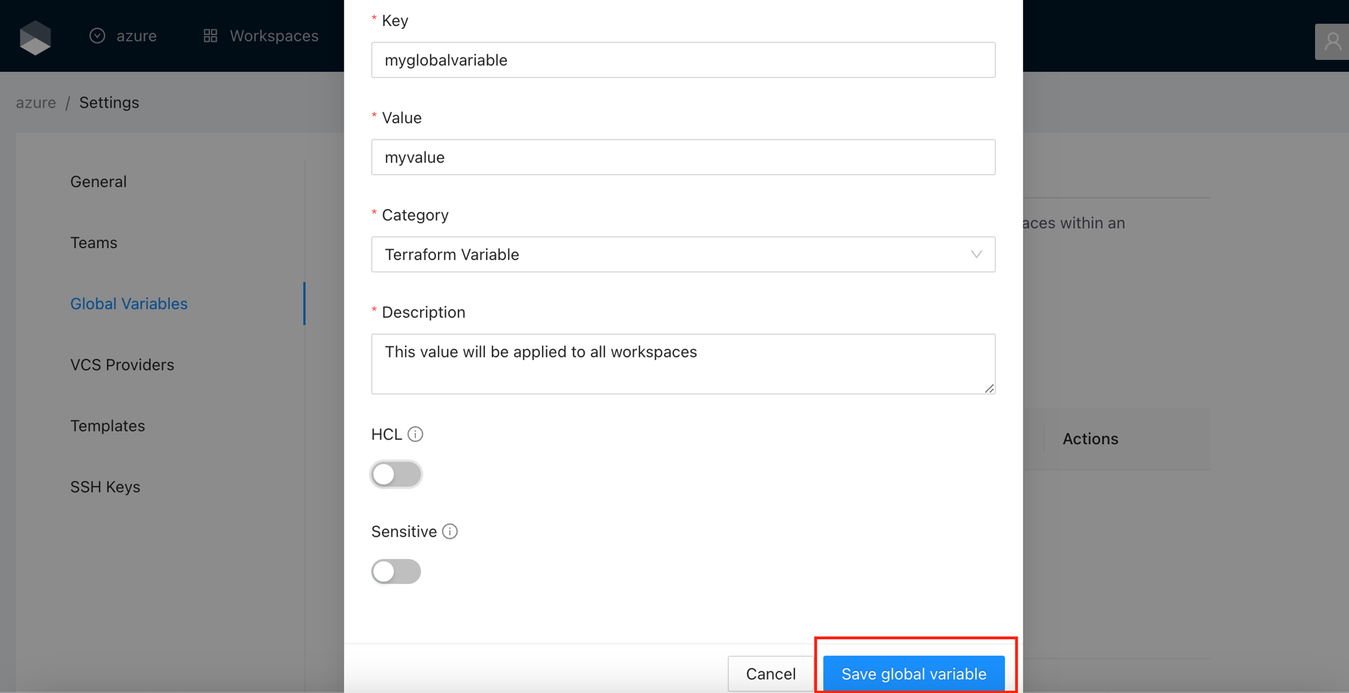
Task: Click the Workspaces grid icon
Action: coord(210,36)
